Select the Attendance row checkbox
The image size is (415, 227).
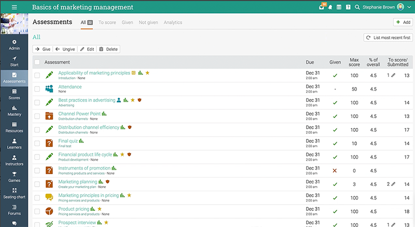tap(37, 89)
